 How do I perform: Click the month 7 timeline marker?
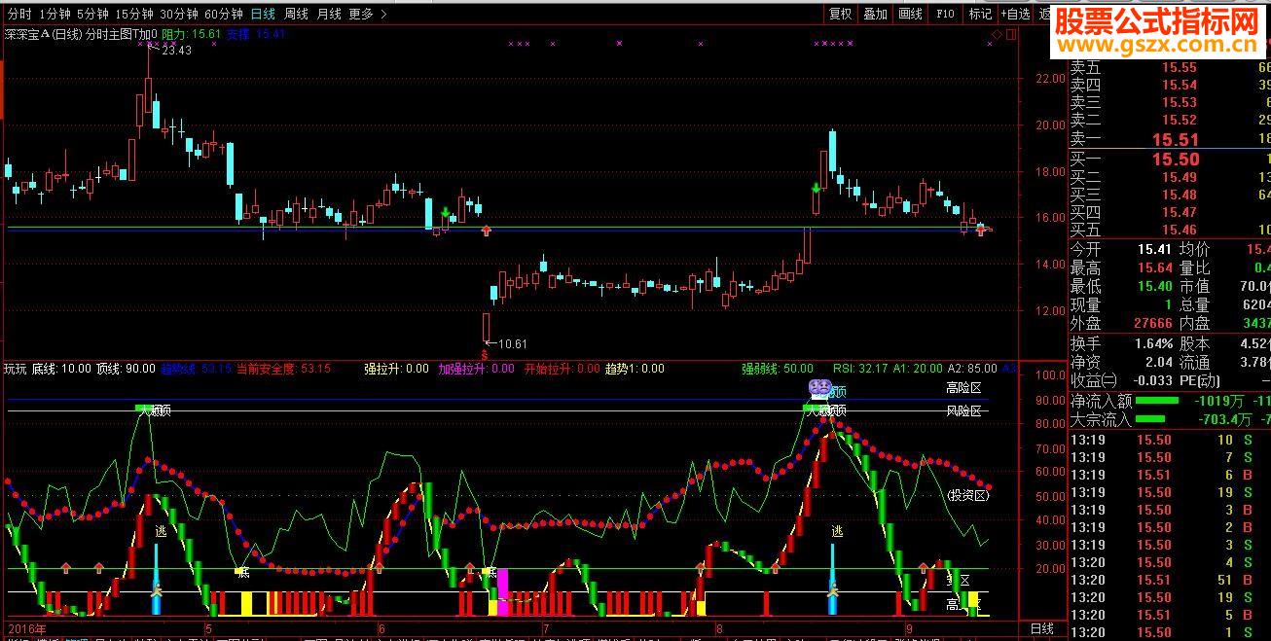coord(547,629)
